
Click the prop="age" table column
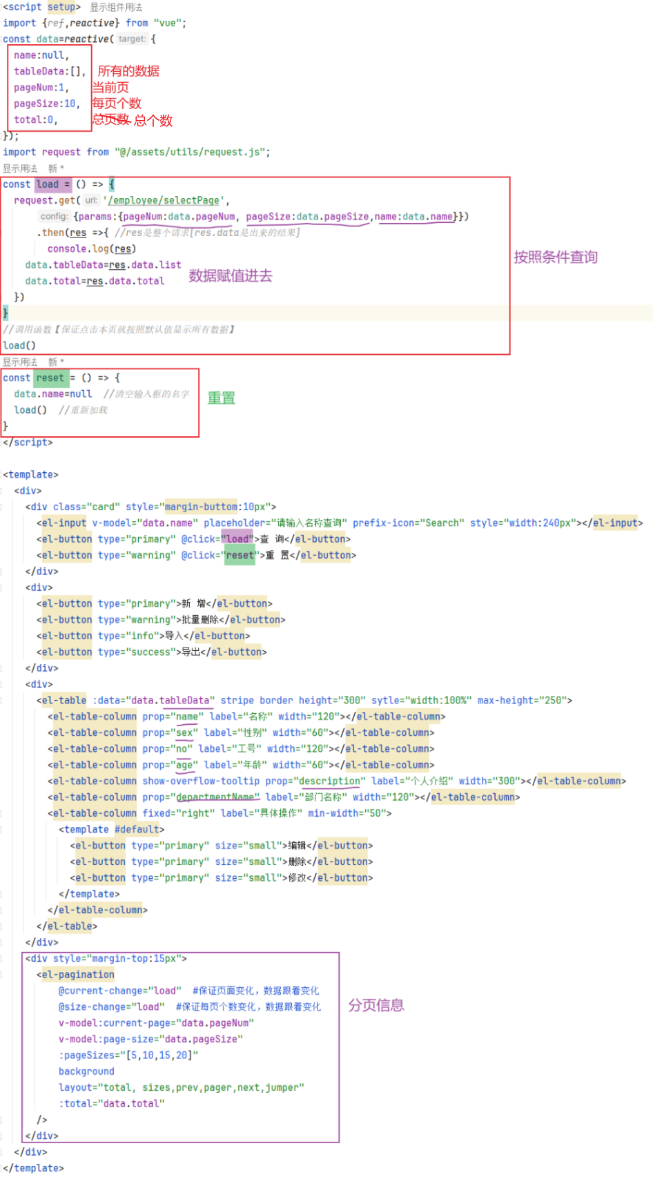pyautogui.click(x=242, y=765)
